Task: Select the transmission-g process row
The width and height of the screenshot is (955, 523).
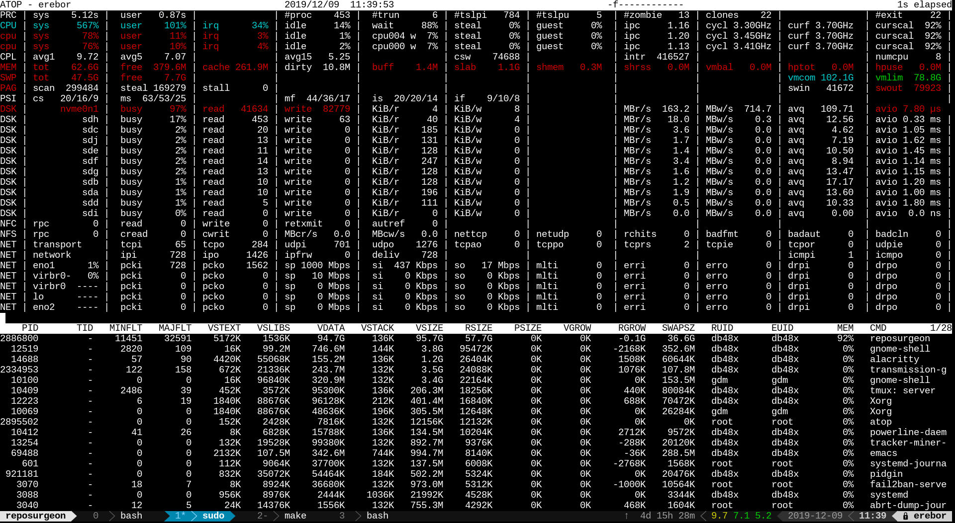Action: click(476, 370)
